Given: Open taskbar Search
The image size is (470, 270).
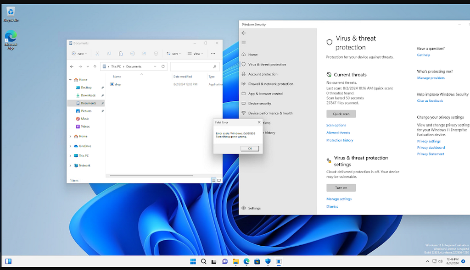Looking at the screenshot, I should tap(204, 261).
